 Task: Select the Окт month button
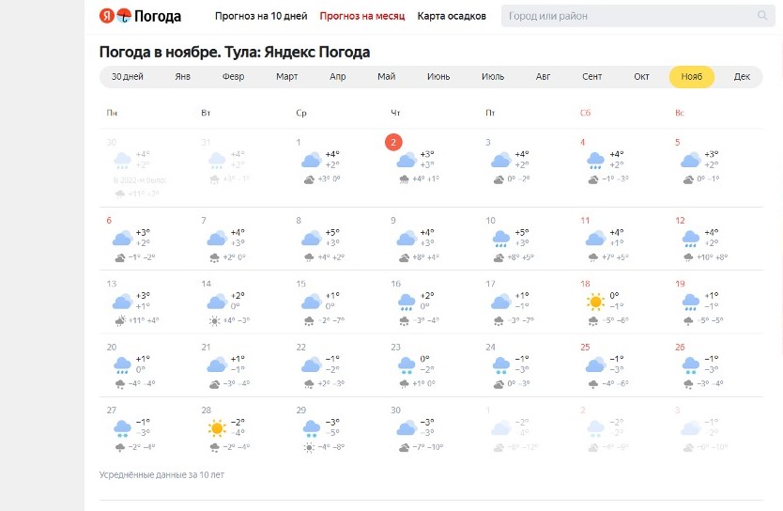(641, 77)
